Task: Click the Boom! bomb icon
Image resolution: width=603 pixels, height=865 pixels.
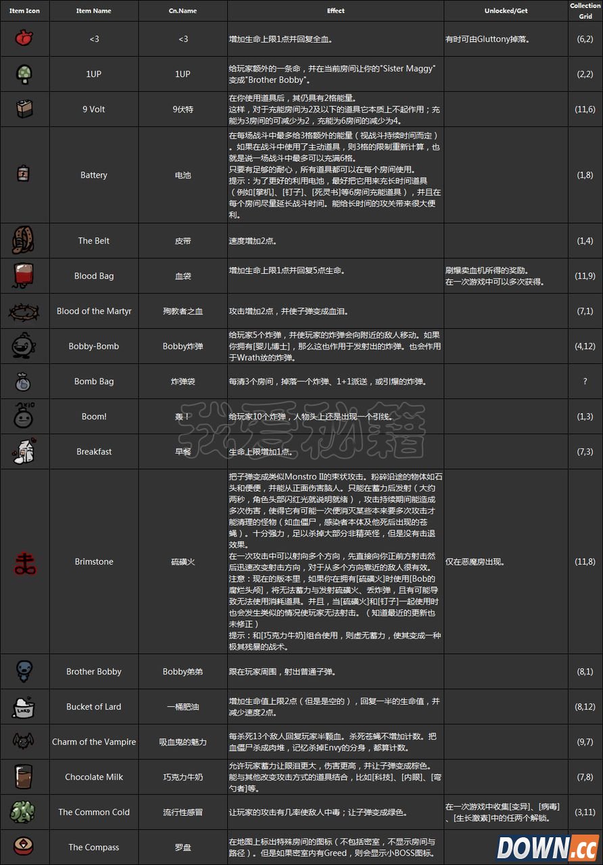Action: point(24,417)
